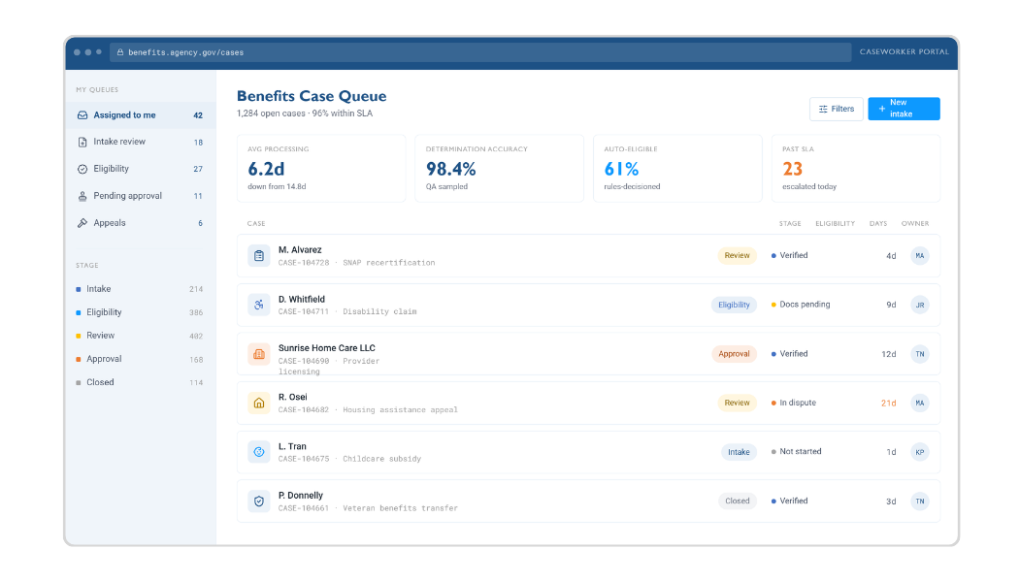Open the Sunrise Home Care LLC case
The image size is (1019, 582).
[x=588, y=354]
